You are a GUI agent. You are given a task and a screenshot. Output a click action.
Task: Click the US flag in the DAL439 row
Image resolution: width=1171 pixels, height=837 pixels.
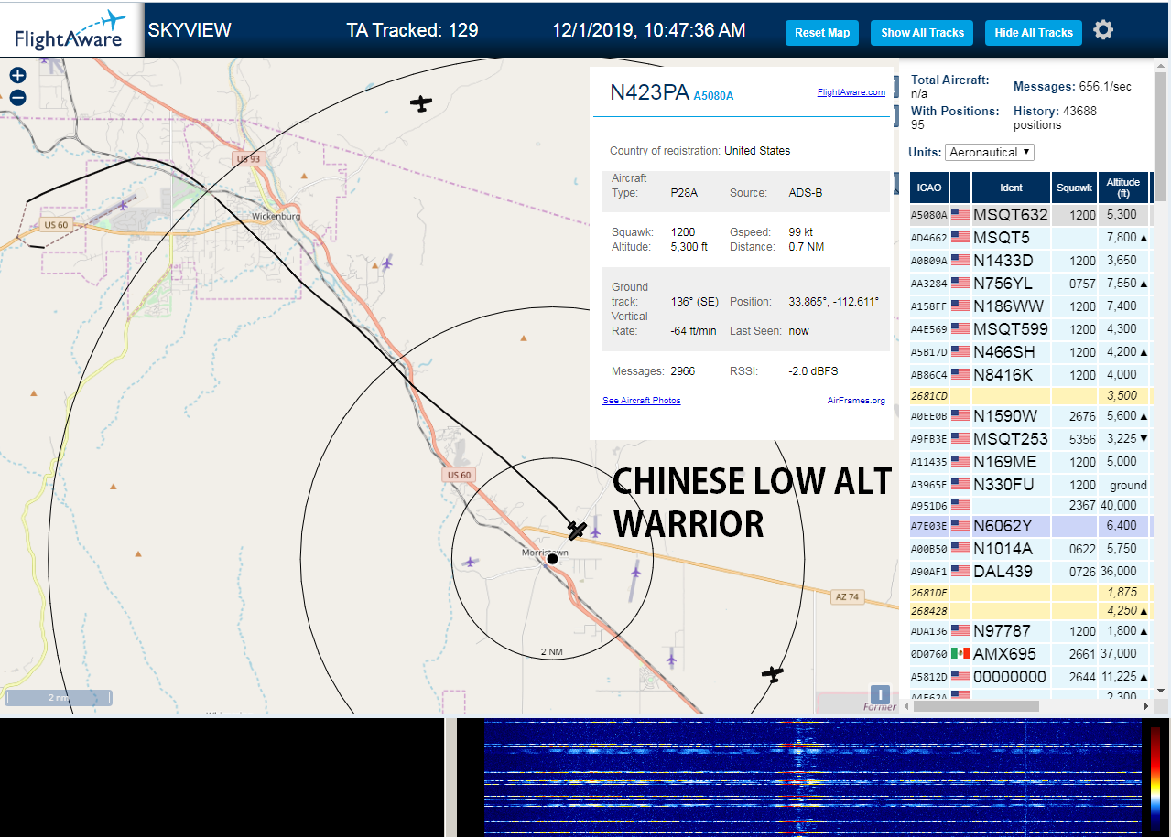(960, 571)
